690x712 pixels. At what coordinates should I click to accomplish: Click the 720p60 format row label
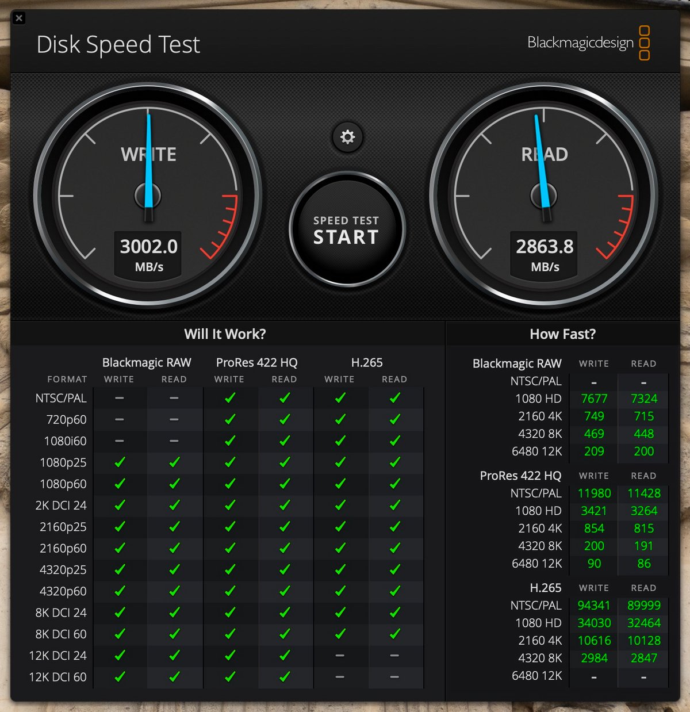66,420
